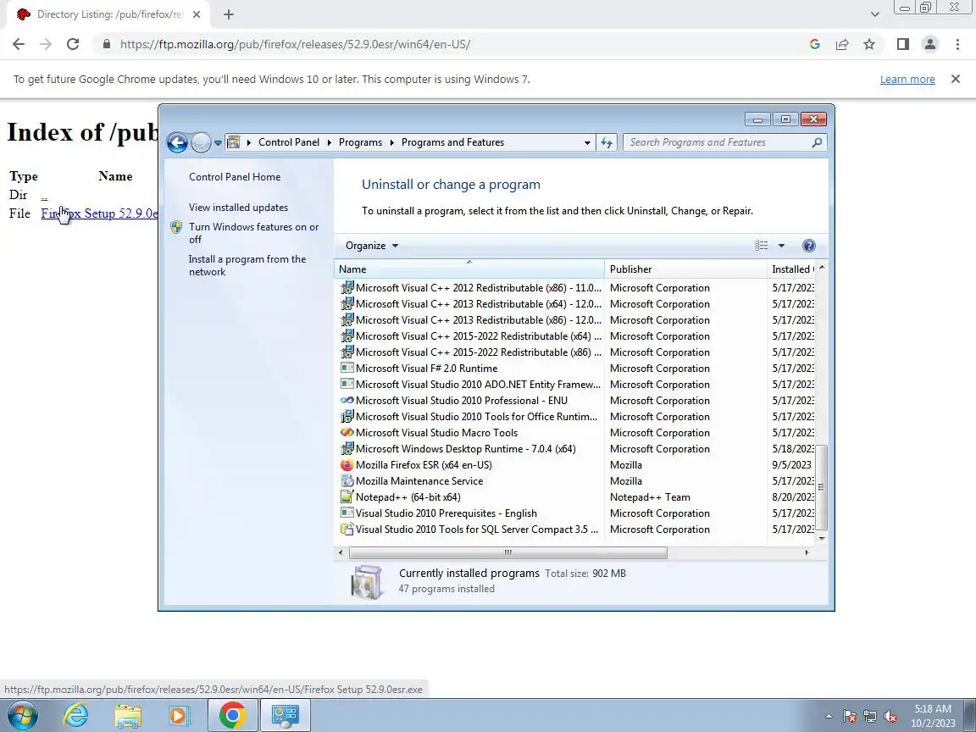The image size is (976, 732).
Task: Dismiss the Chrome update notification bar
Action: point(956,79)
